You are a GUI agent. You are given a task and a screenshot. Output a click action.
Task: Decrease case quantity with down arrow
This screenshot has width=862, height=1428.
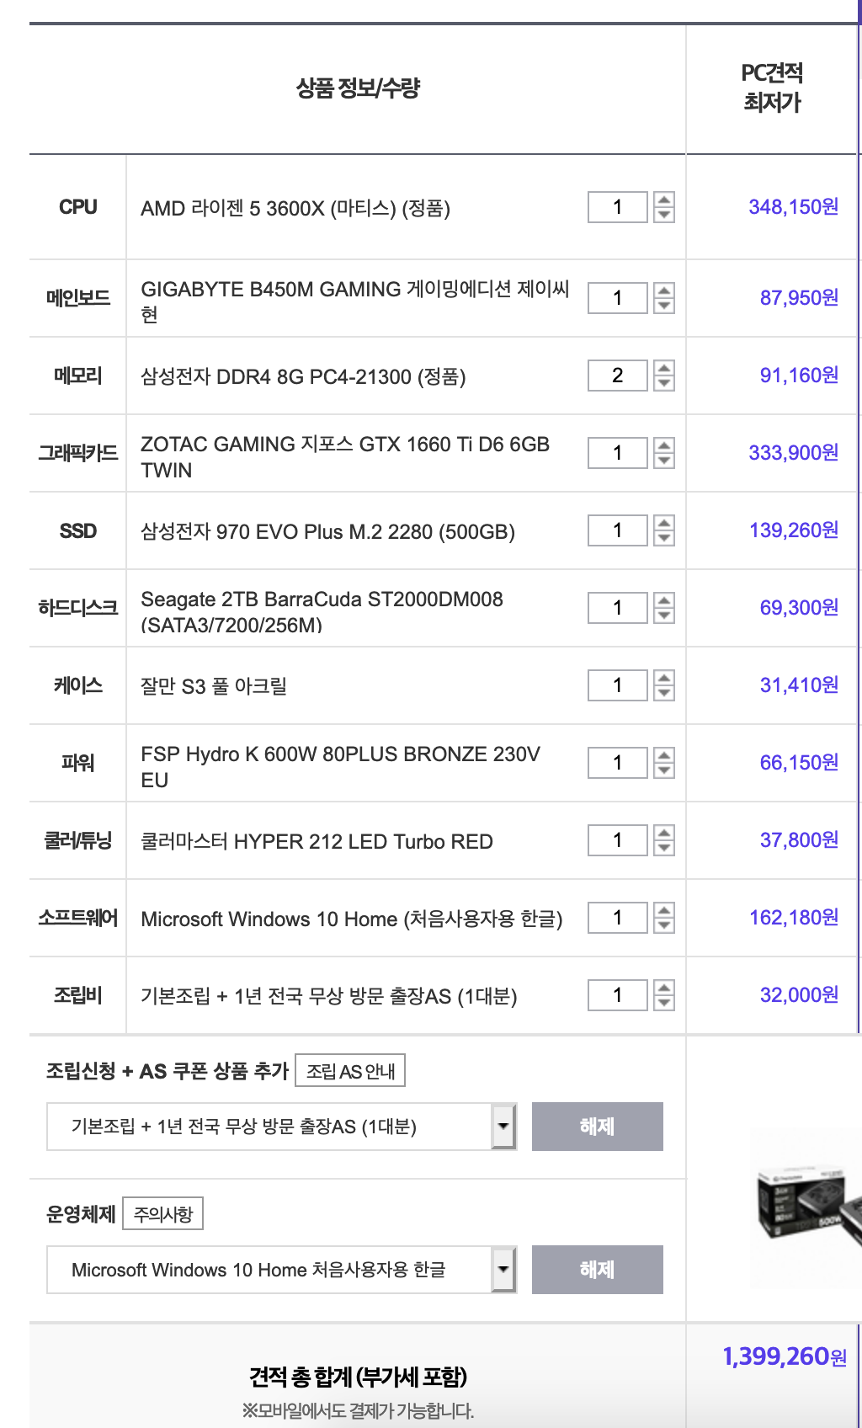click(664, 693)
